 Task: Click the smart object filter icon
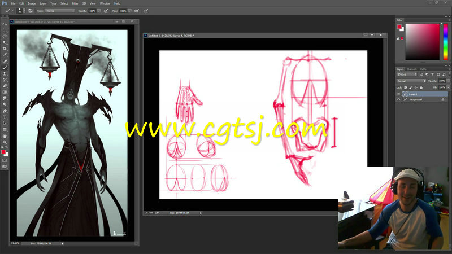click(x=444, y=75)
